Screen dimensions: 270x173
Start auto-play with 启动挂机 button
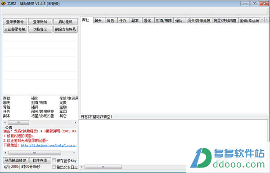[x=65, y=22]
